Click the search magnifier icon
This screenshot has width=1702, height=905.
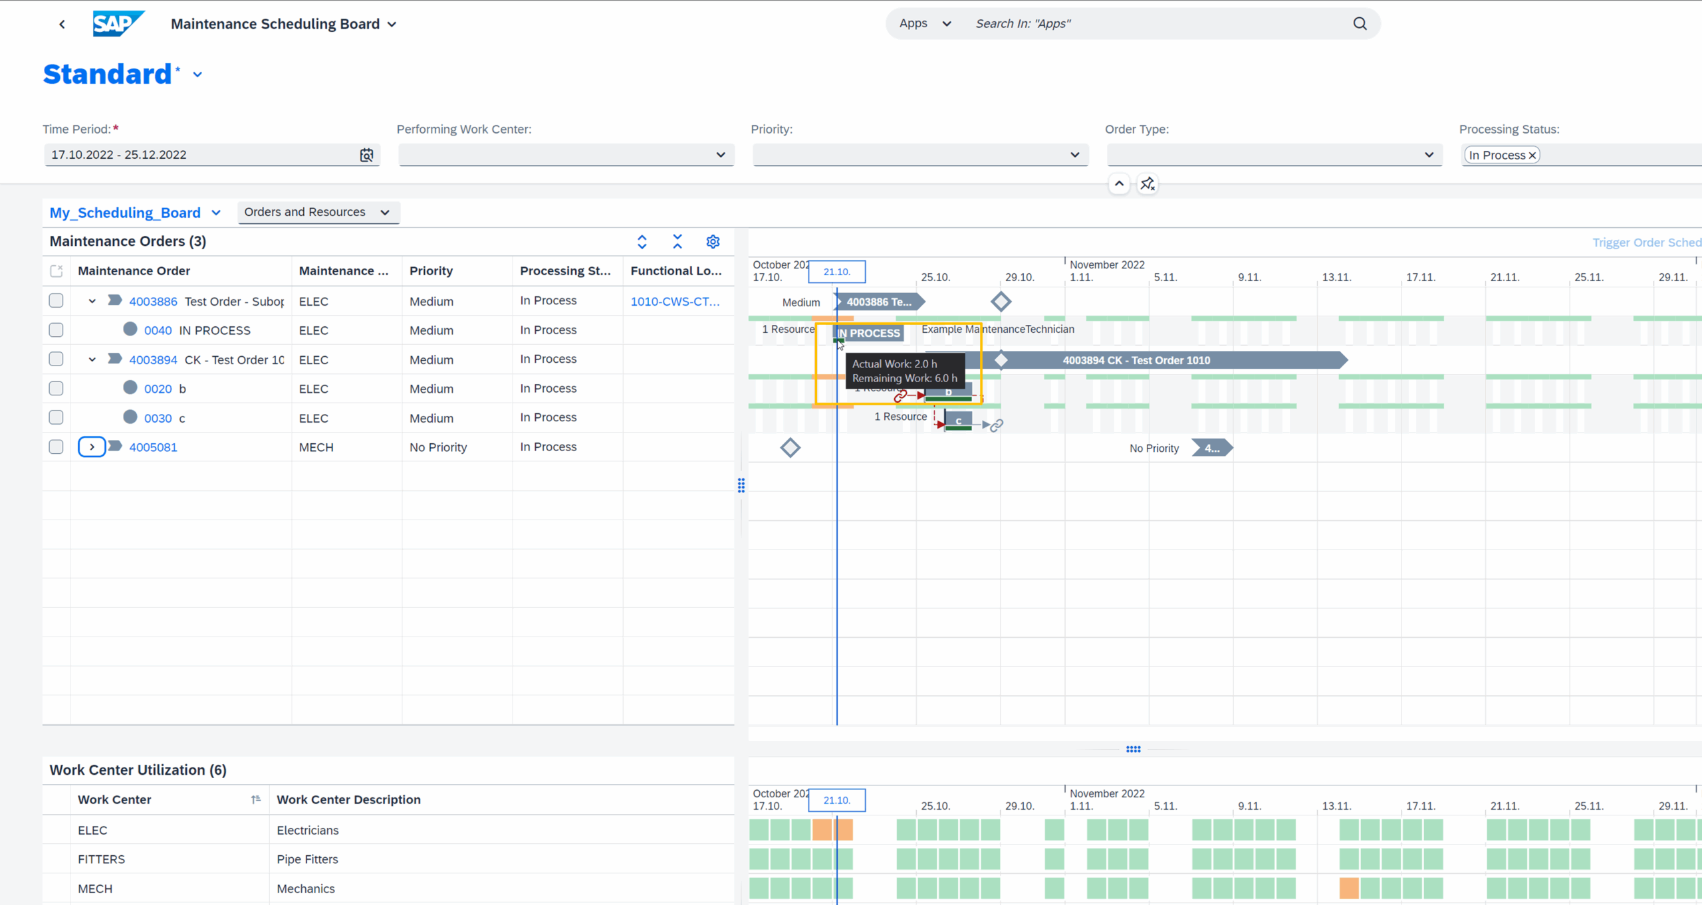pyautogui.click(x=1360, y=24)
